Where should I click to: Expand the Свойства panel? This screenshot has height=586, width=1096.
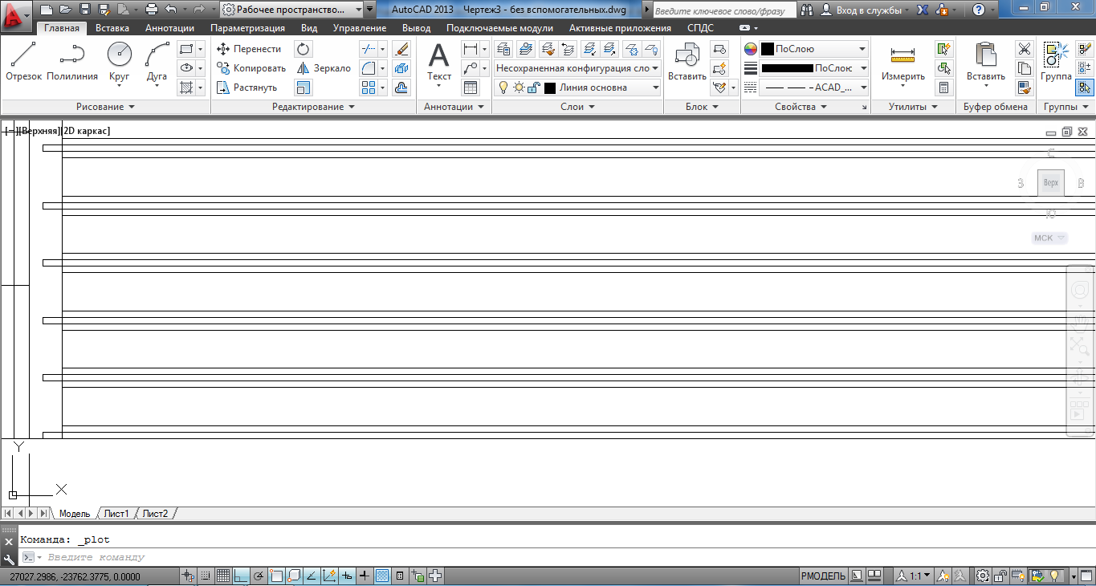805,107
